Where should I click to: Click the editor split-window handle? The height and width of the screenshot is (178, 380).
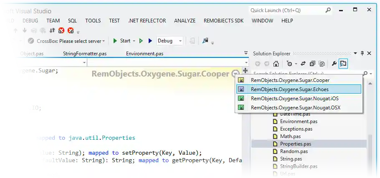[245, 71]
